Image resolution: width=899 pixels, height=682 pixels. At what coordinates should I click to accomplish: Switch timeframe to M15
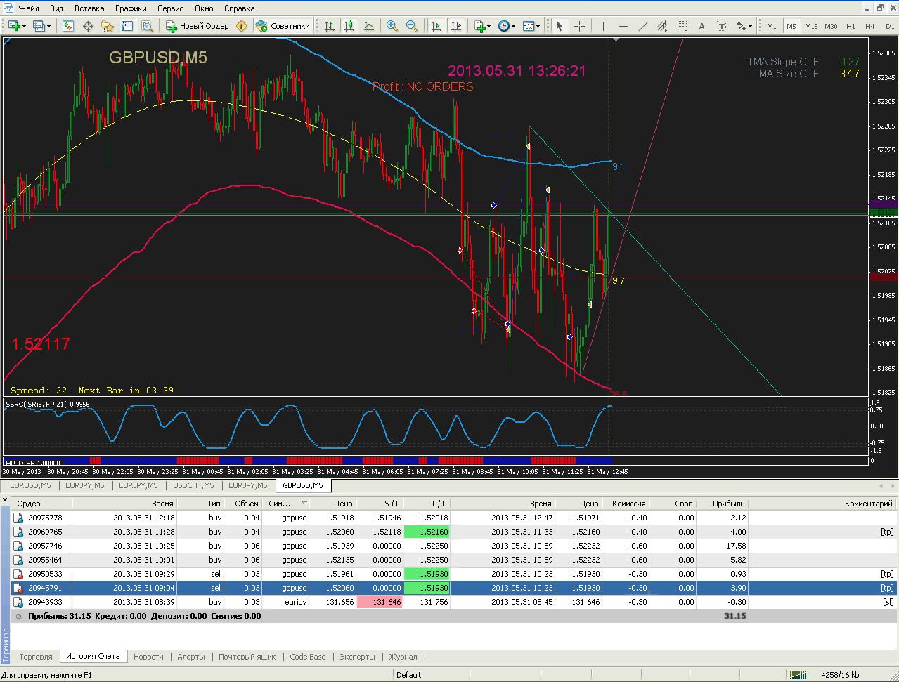click(811, 26)
